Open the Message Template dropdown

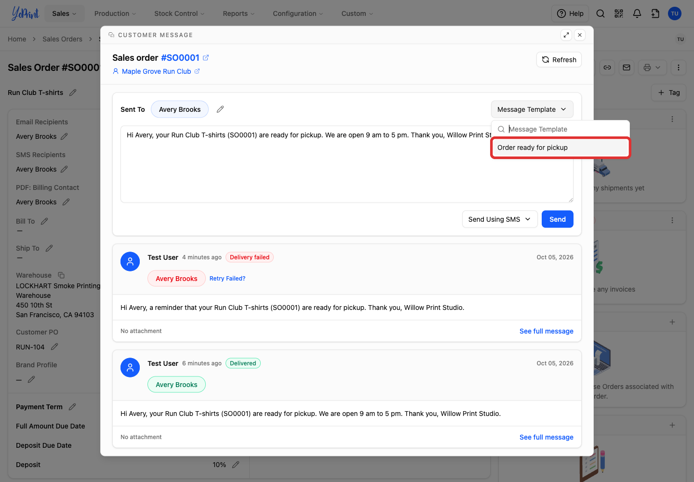532,109
